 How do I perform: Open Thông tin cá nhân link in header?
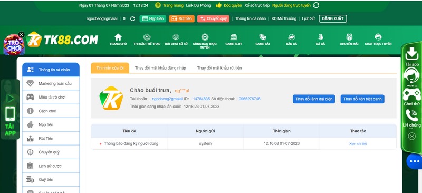pyautogui.click(x=250, y=18)
